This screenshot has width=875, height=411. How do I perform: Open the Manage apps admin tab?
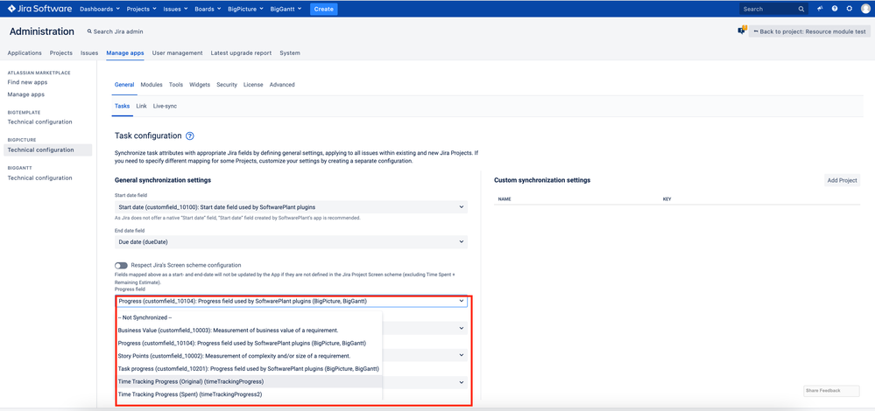[125, 53]
